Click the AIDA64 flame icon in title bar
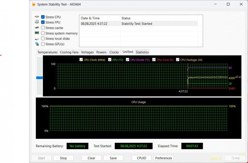This screenshot has width=248, height=163. pyautogui.click(x=34, y=4)
